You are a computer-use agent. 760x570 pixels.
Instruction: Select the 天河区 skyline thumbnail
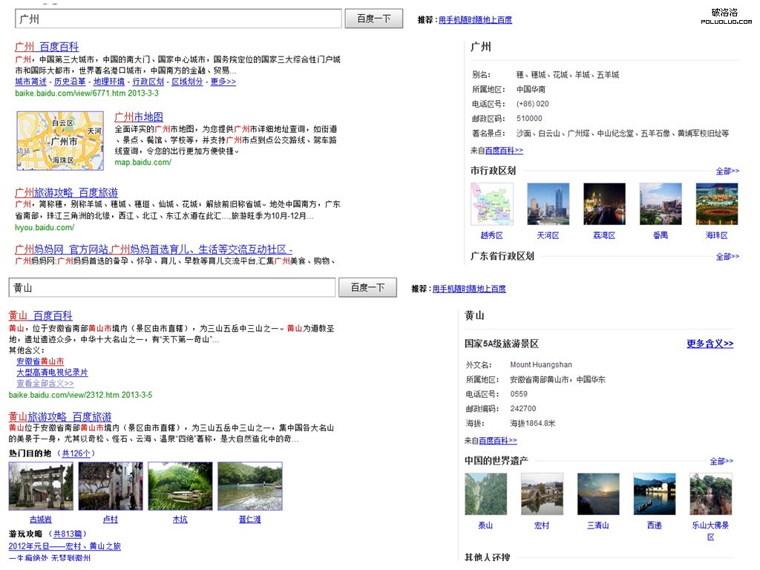(x=548, y=204)
